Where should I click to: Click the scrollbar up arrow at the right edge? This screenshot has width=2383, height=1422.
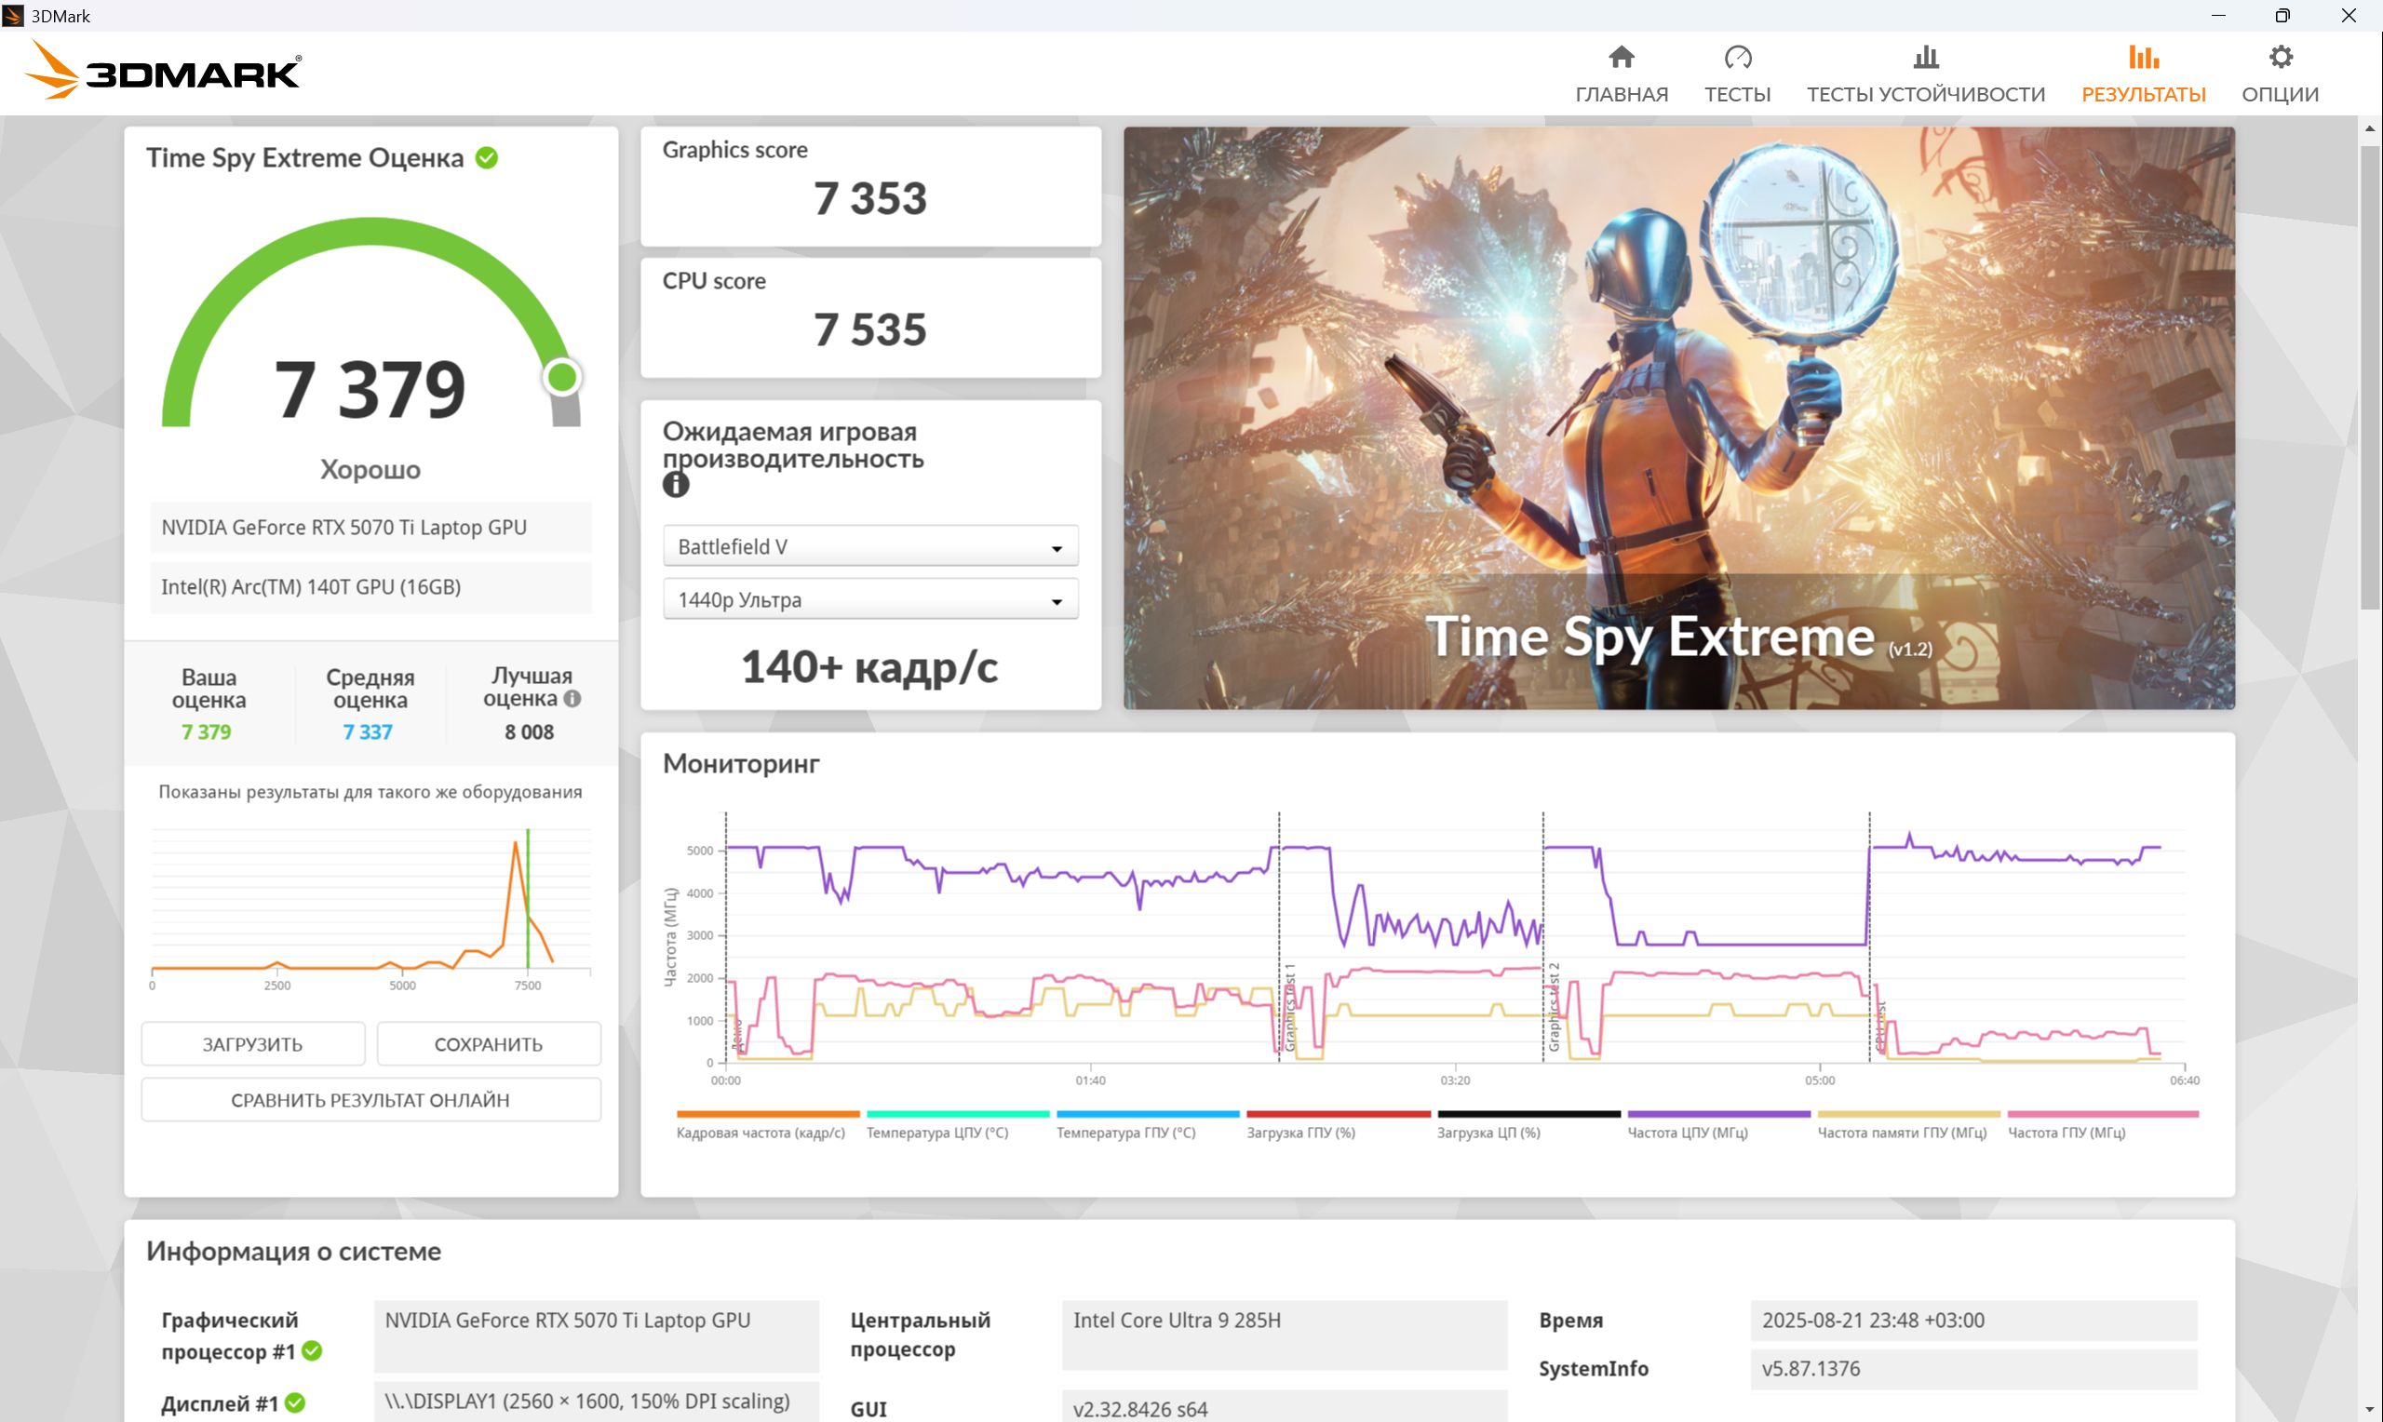pyautogui.click(x=2370, y=127)
